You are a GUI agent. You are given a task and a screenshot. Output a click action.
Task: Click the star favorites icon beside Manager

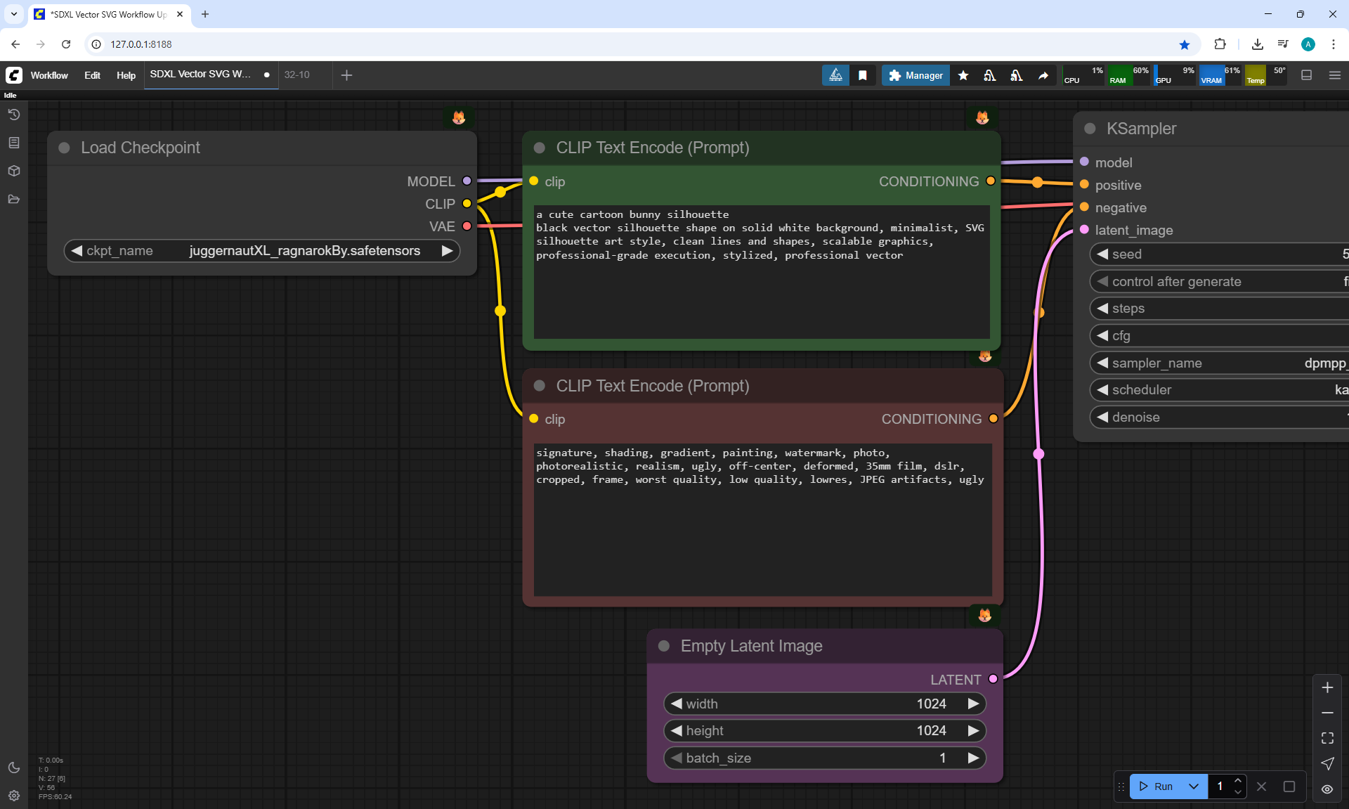pos(963,75)
